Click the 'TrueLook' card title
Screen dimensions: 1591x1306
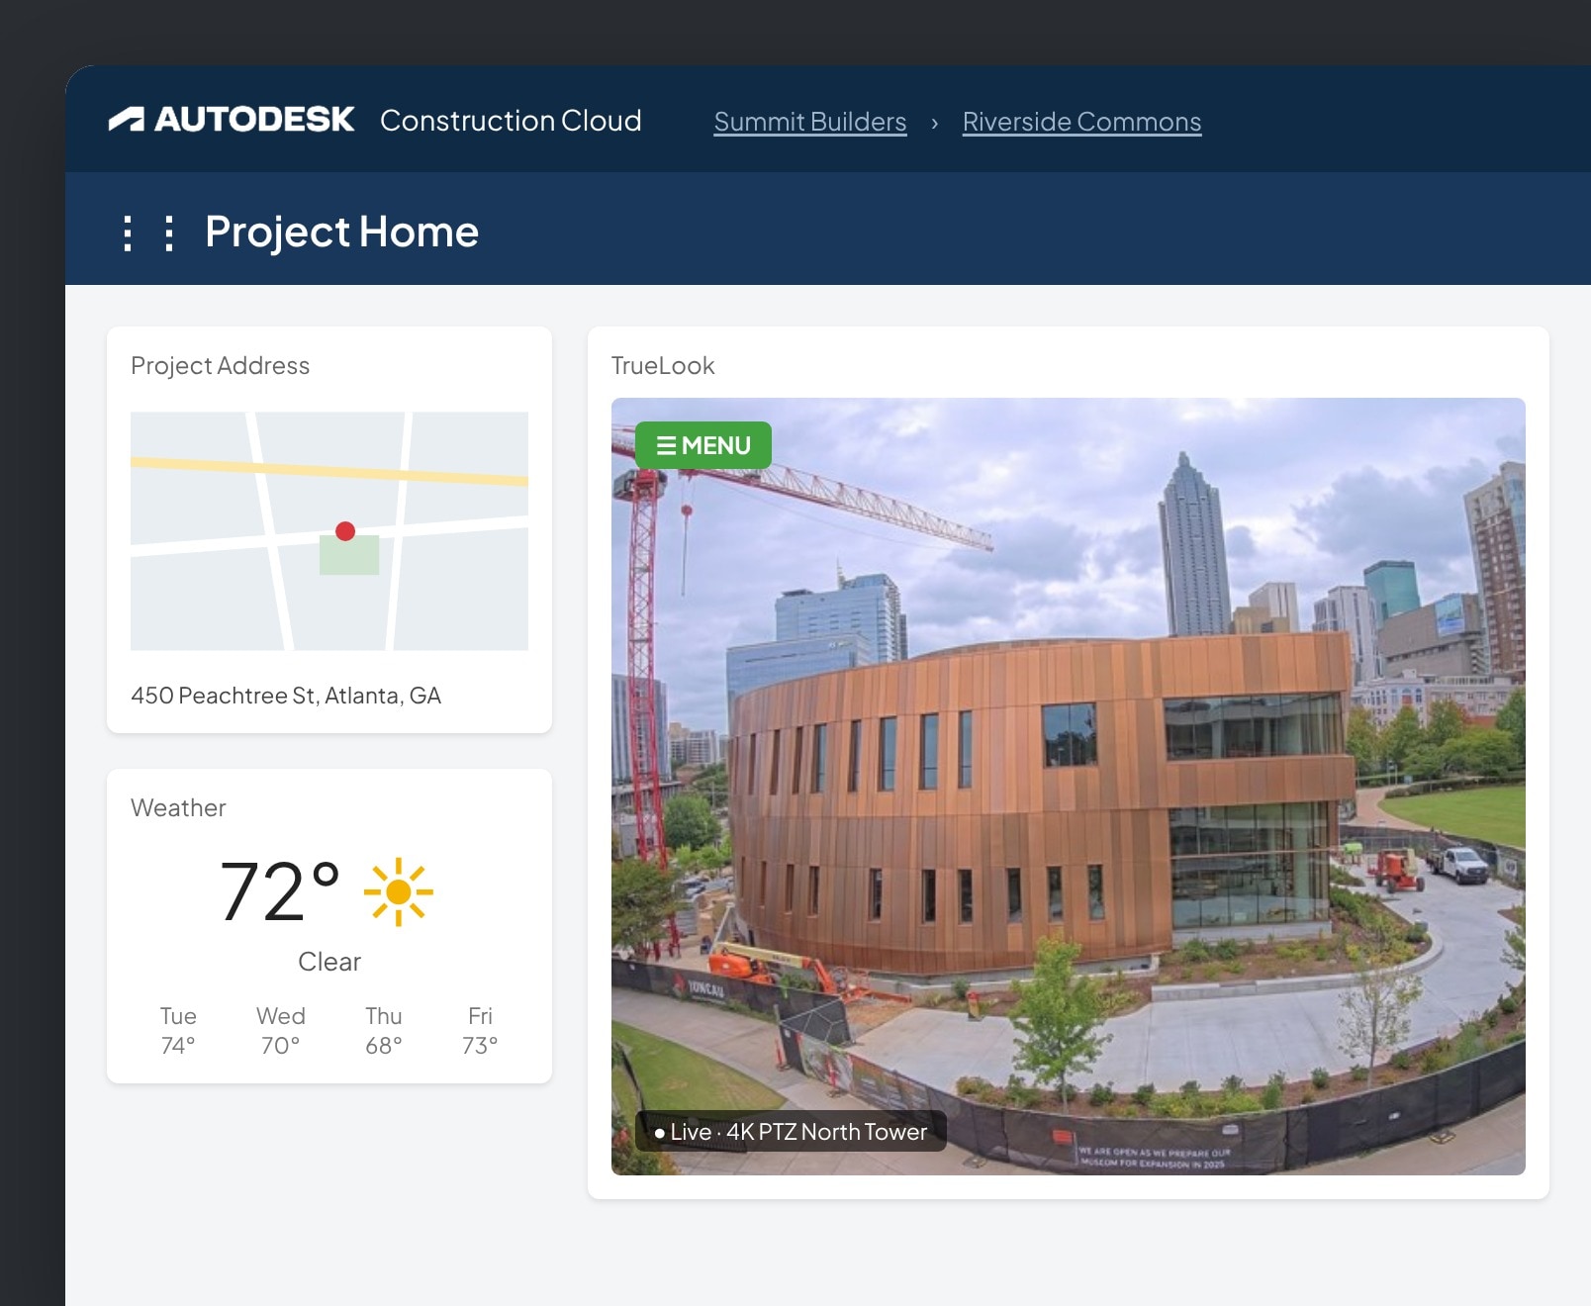point(663,366)
